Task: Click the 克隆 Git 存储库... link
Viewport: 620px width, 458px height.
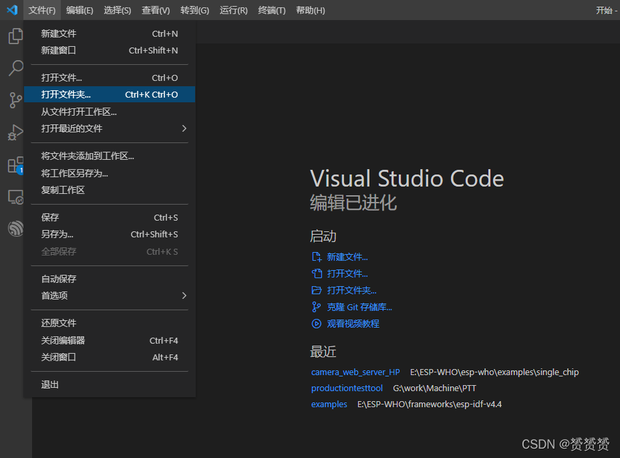Action: coord(359,307)
